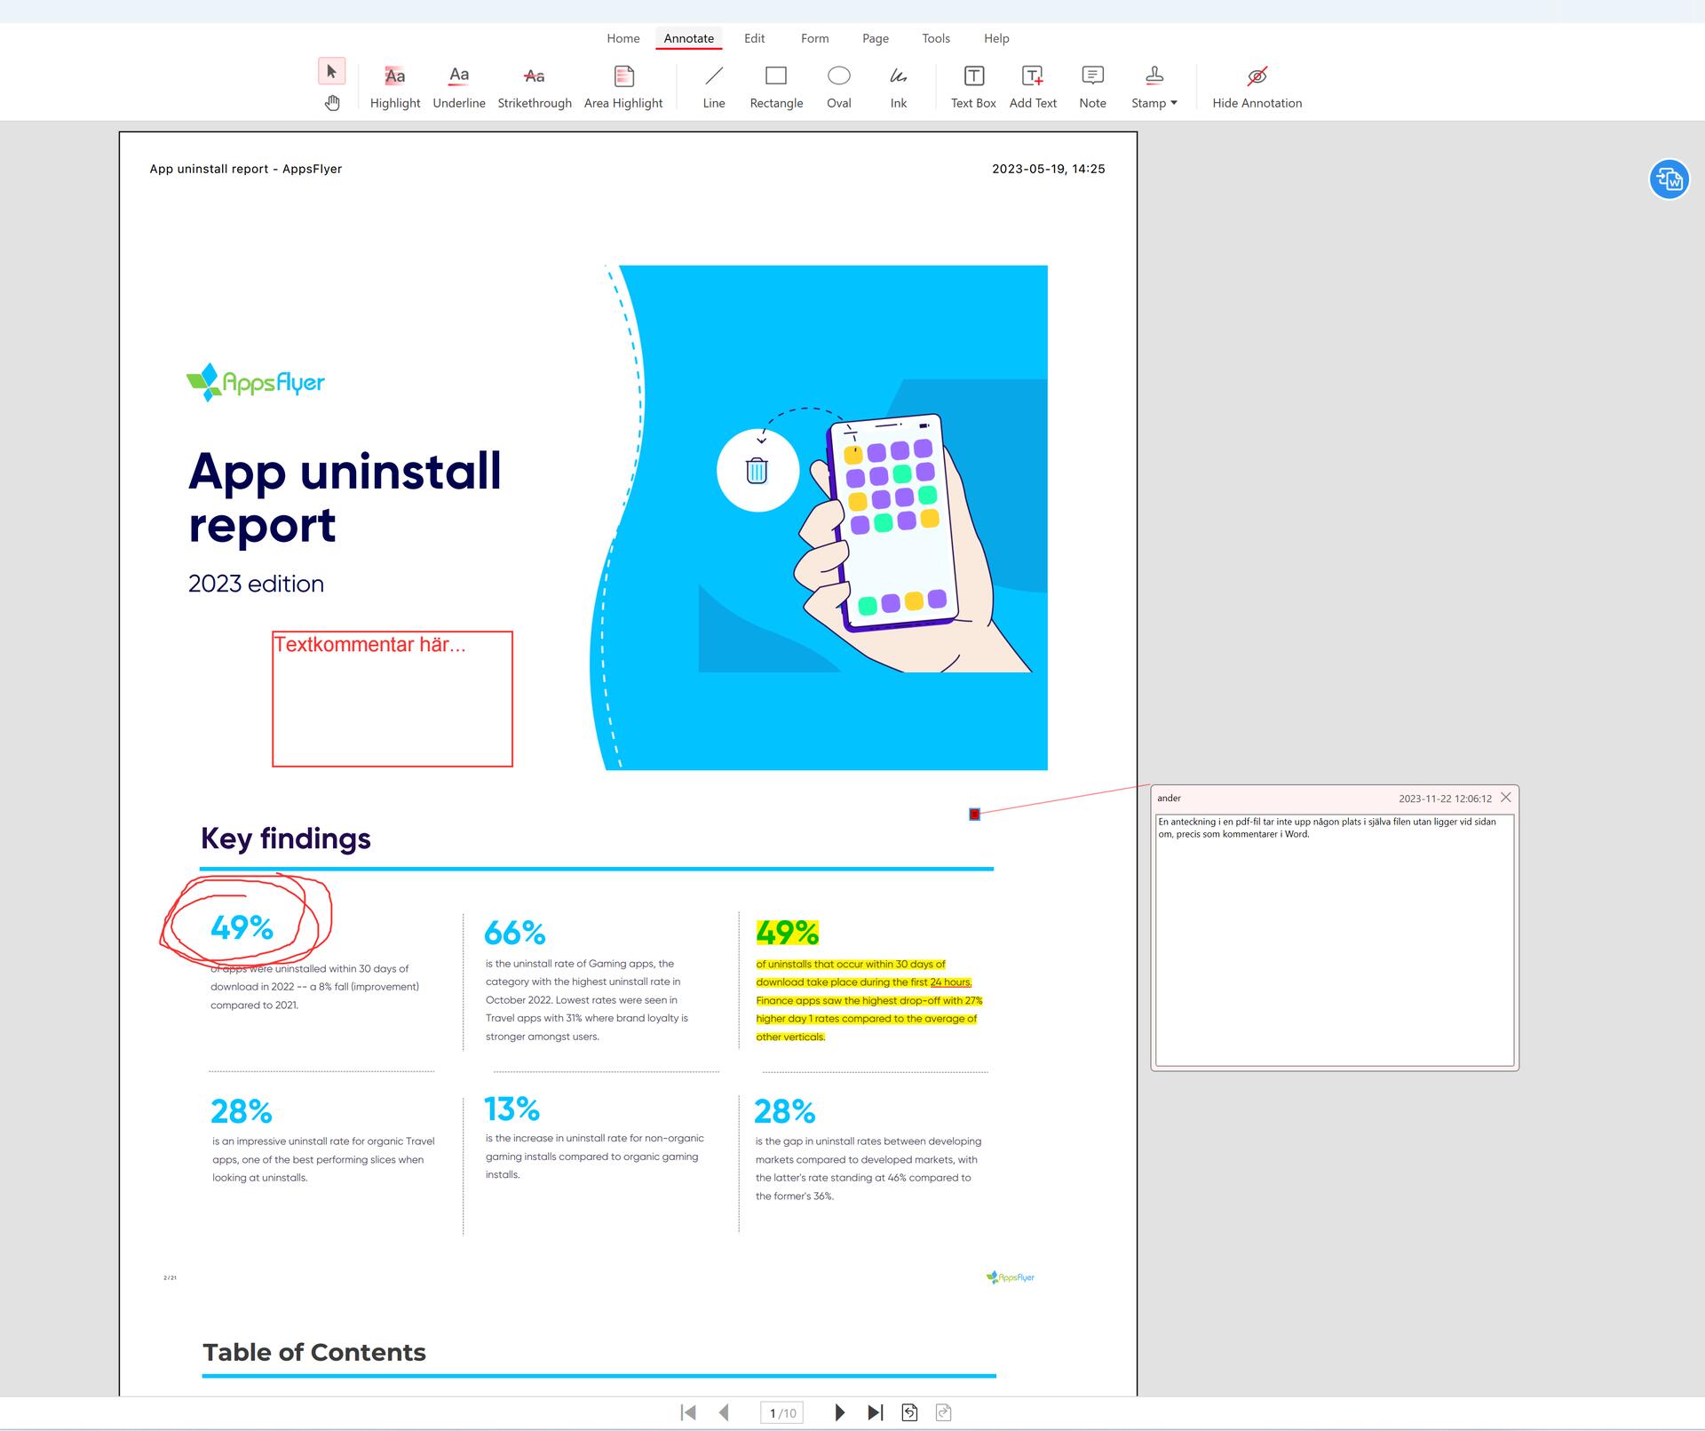Viewport: 1705px width, 1431px height.
Task: Activate the Strikethrough tool
Action: (534, 84)
